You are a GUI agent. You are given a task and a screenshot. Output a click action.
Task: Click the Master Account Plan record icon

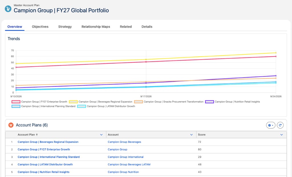[8, 9]
